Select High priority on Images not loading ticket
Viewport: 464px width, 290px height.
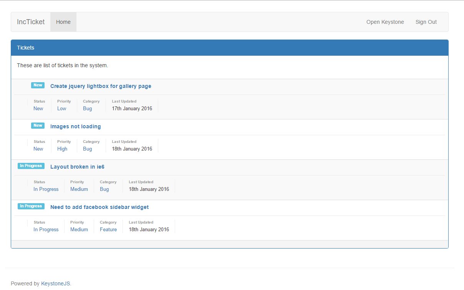[62, 149]
